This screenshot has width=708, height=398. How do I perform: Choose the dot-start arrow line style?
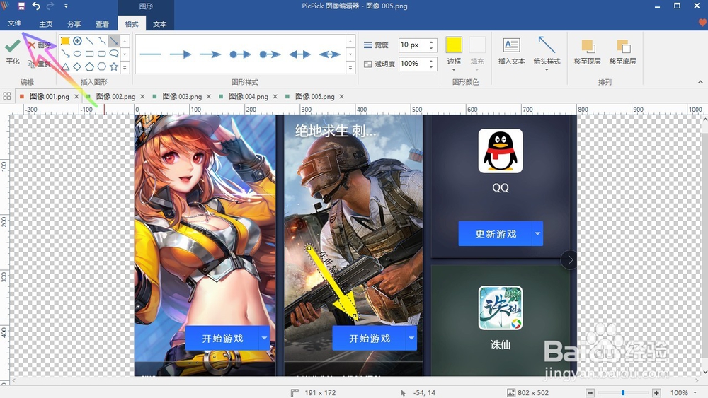tap(240, 54)
